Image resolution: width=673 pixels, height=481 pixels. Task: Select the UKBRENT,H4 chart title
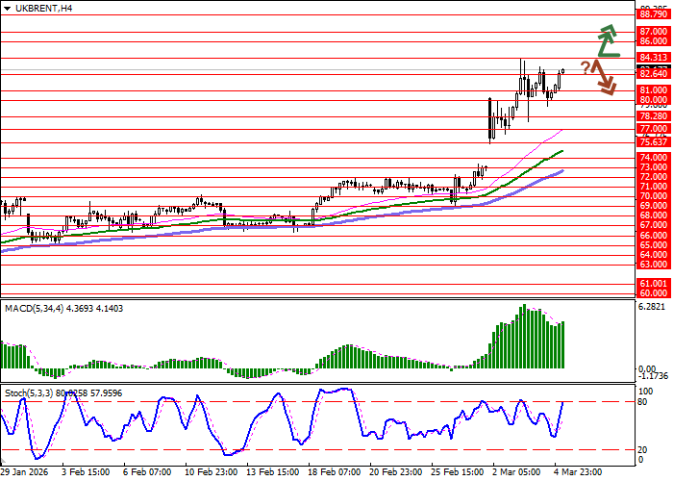point(43,9)
